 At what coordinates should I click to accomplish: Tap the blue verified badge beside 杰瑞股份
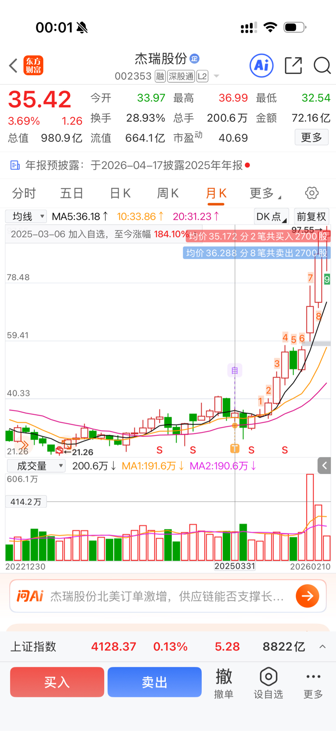[x=195, y=58]
